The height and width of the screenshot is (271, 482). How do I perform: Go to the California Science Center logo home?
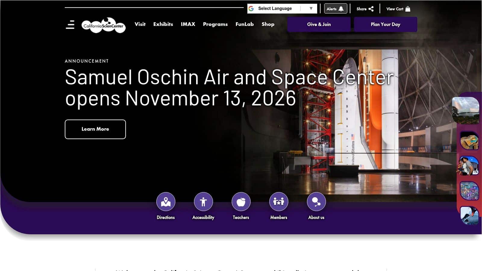click(x=104, y=25)
